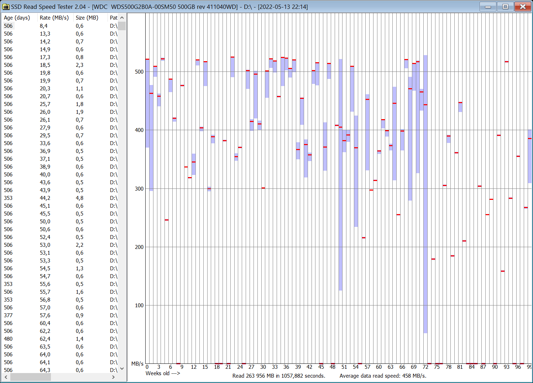Select the row with rate 40,0
533x383 pixels.
pyautogui.click(x=60, y=175)
